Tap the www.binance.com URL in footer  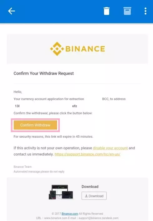(56, 218)
